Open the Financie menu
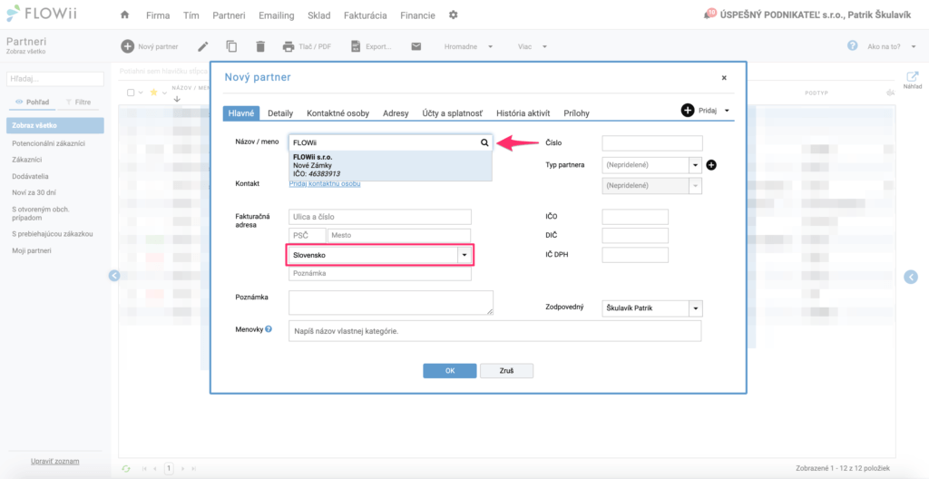 [417, 15]
